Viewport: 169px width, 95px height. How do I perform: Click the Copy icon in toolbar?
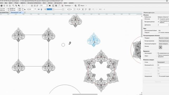[16, 6]
